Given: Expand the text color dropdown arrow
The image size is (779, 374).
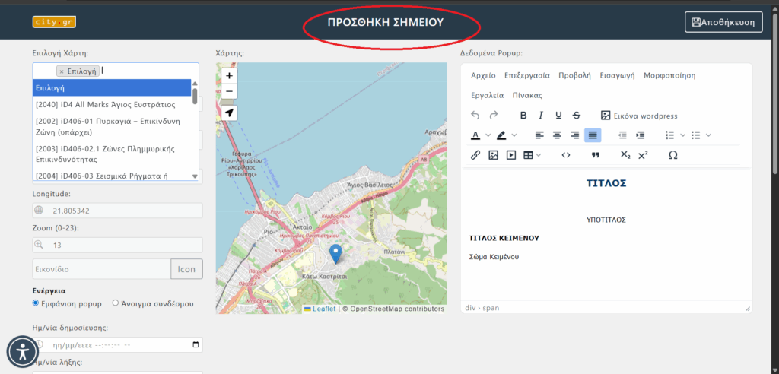Looking at the screenshot, I should pyautogui.click(x=488, y=135).
